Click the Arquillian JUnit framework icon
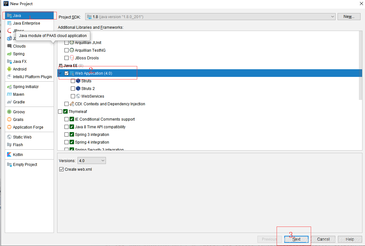Screen dimensions: 365x246 tap(72, 42)
